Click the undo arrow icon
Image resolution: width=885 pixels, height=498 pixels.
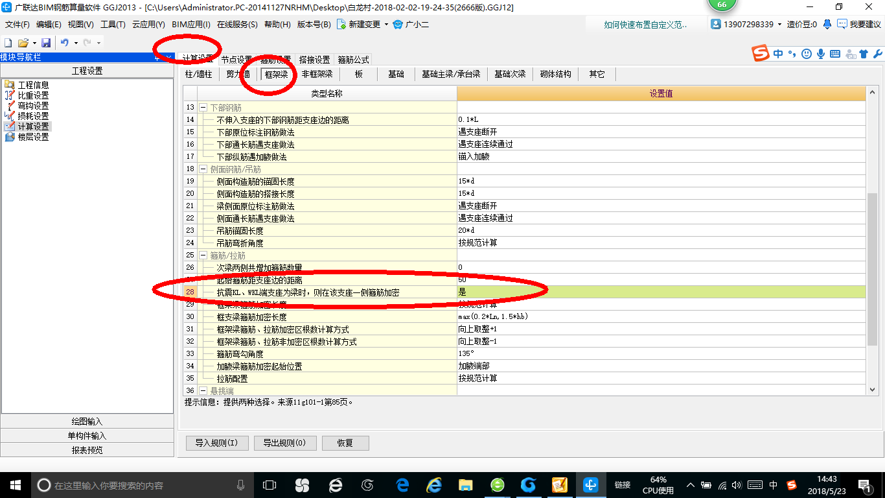[65, 43]
